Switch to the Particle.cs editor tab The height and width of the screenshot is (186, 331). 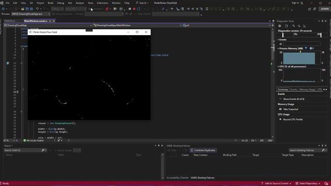(9, 21)
